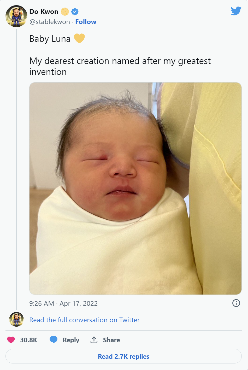Like the tweet with the heart icon

coord(11,340)
